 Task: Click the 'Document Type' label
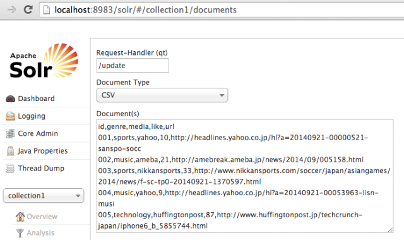(123, 83)
